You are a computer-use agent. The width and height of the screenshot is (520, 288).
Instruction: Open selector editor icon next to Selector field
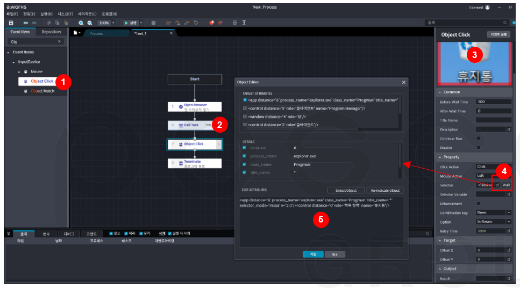coord(497,185)
